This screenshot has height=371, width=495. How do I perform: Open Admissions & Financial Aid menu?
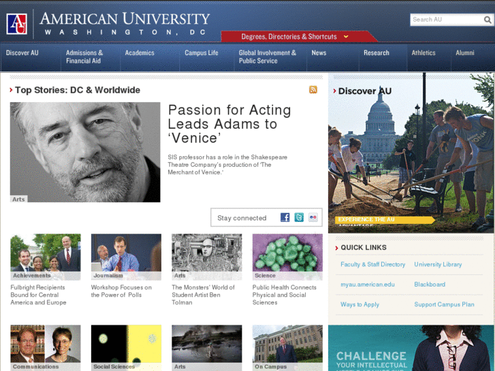[x=84, y=57]
